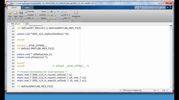Click the Editor window title bar path

[x=53, y=3]
